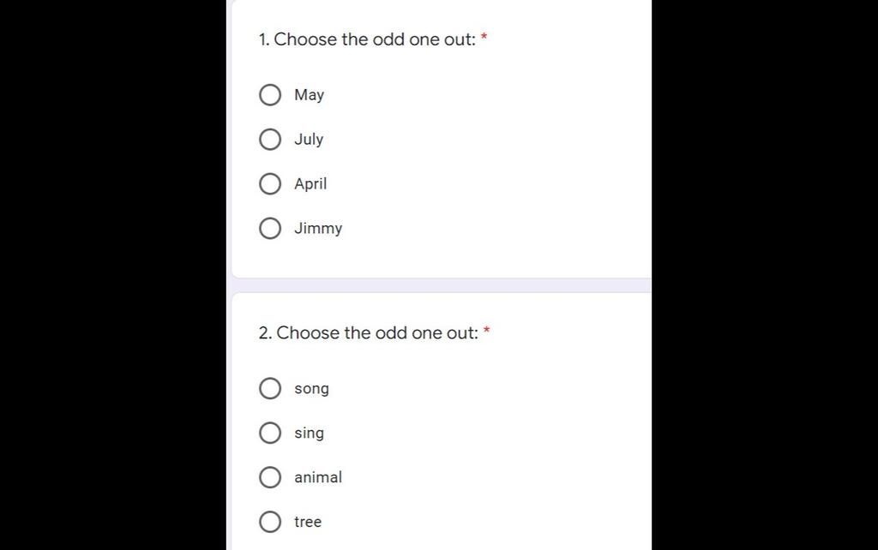Select the July radio button
Screen dimensions: 878x550
[270, 140]
